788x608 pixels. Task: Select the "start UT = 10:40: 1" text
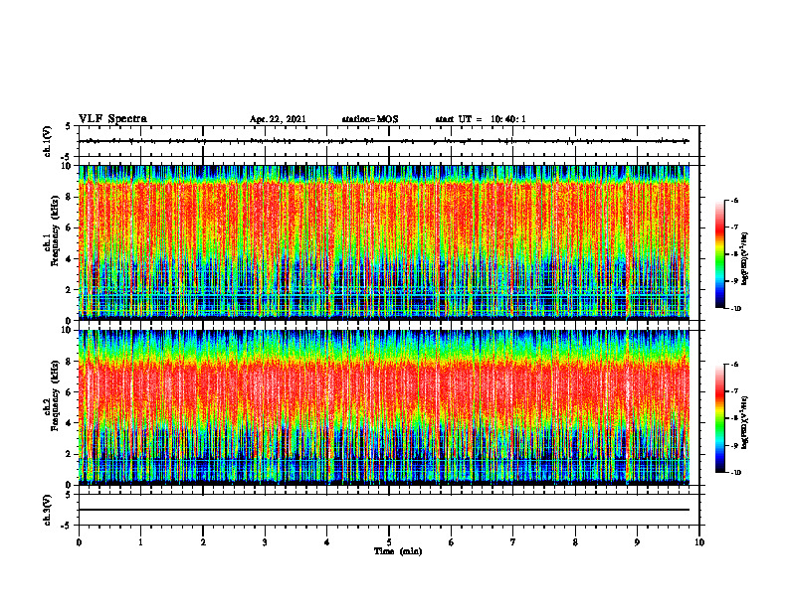pyautogui.click(x=481, y=119)
